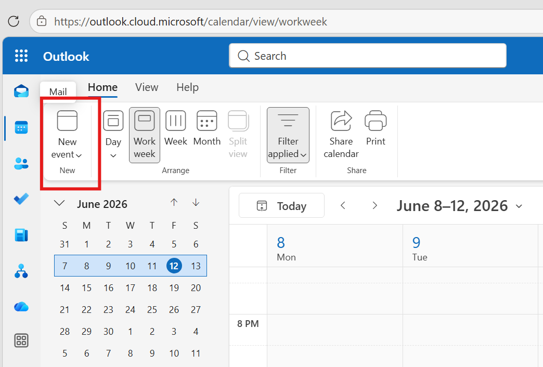Viewport: 543px width, 367px height.
Task: Select June 13 in mini calendar
Action: pos(196,266)
